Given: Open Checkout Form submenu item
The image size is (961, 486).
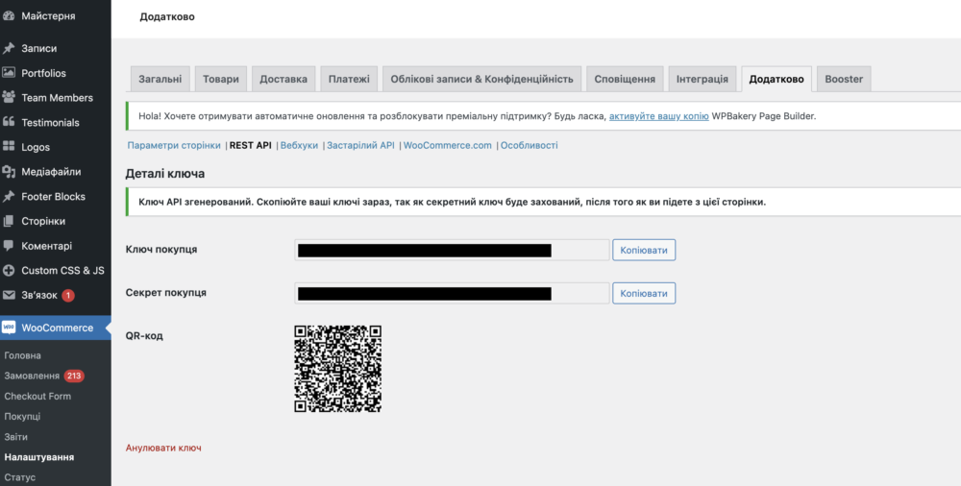Looking at the screenshot, I should tap(37, 396).
